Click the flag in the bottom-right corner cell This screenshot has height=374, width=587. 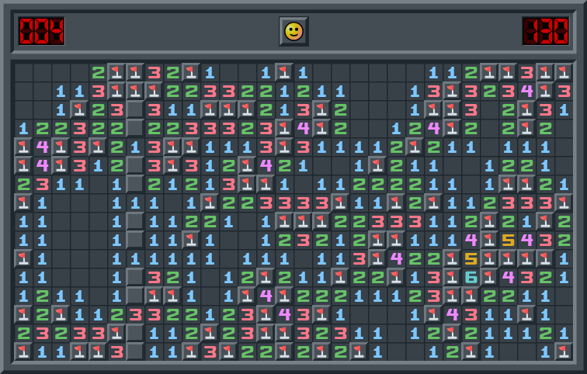564,351
